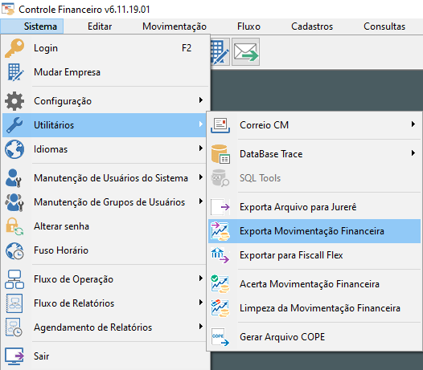The image size is (423, 370).
Task: Click the user icon for Manutenção de Usuários
Action: [14, 178]
